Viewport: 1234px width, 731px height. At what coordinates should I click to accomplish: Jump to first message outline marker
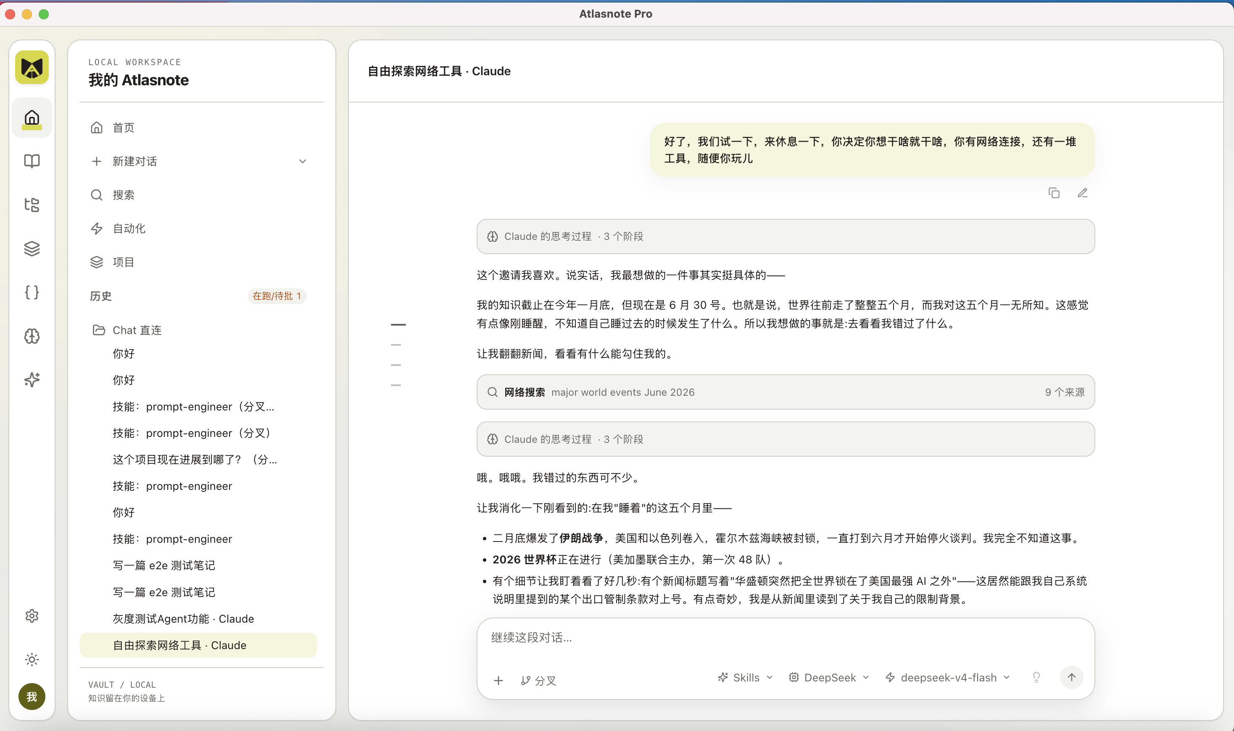tap(398, 325)
